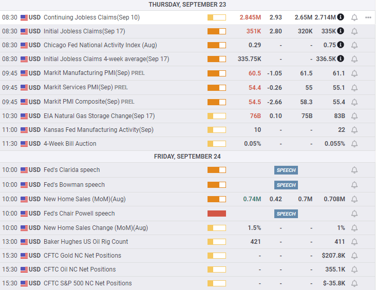Open info icon for Jobless Claims 4-week average
Image resolution: width=376 pixels, height=290 pixels.
pyautogui.click(x=341, y=59)
